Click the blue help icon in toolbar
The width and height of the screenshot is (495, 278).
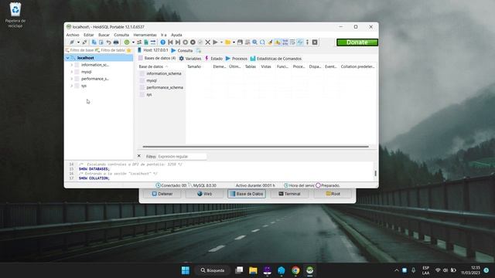[x=163, y=42]
